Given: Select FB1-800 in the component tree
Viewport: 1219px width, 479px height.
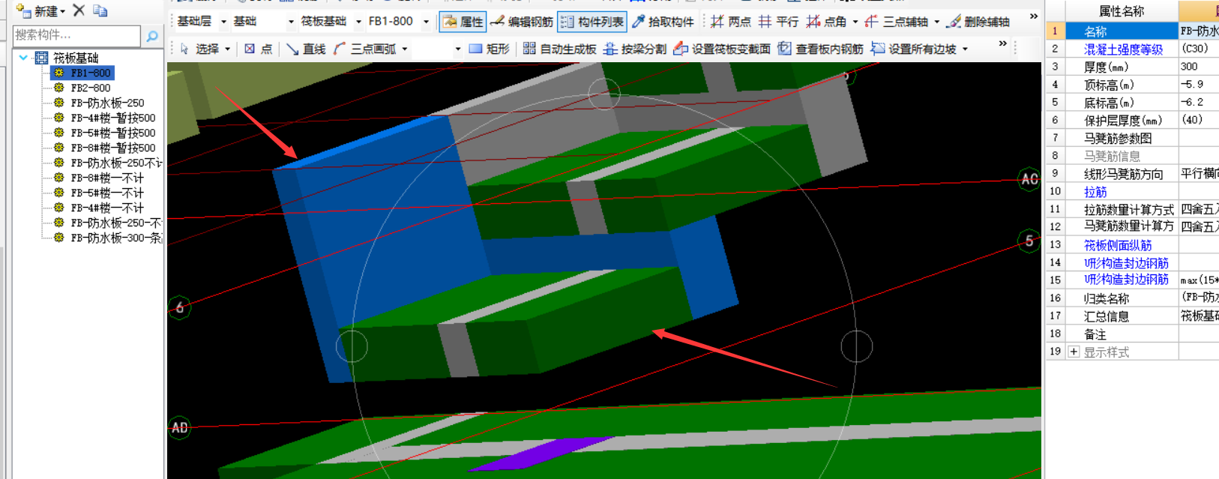Looking at the screenshot, I should 91,73.
